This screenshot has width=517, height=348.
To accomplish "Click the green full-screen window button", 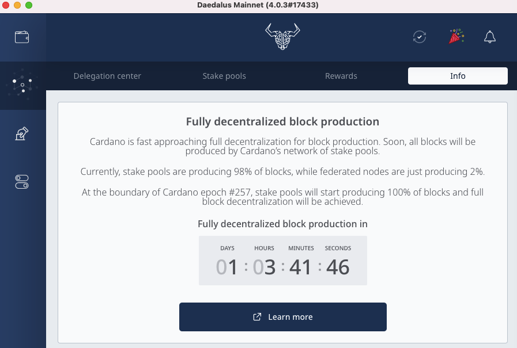I will click(29, 5).
